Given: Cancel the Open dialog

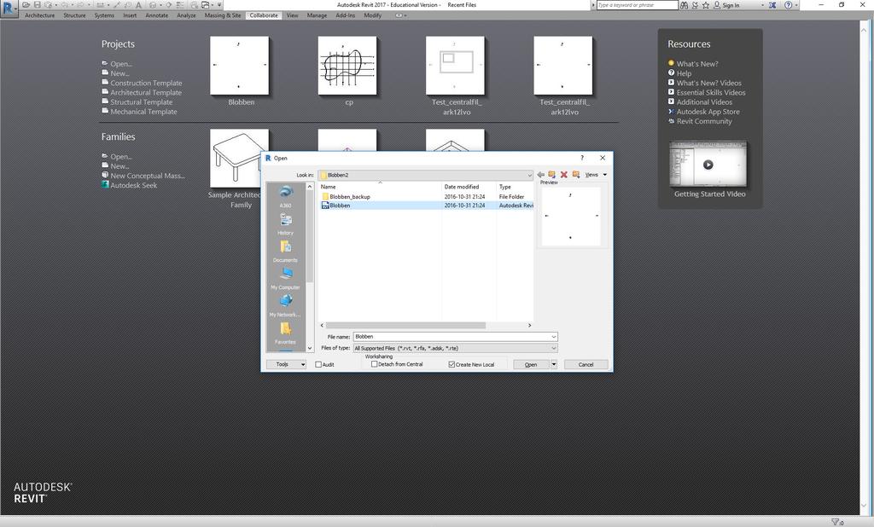Looking at the screenshot, I should 586,364.
